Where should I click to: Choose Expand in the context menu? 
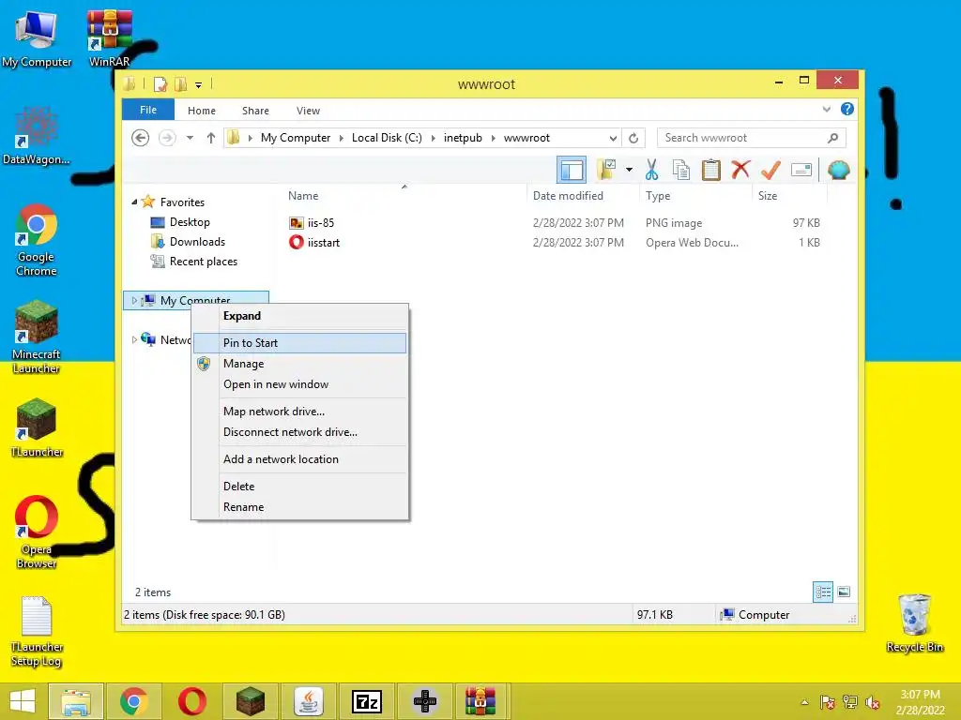pyautogui.click(x=299, y=316)
